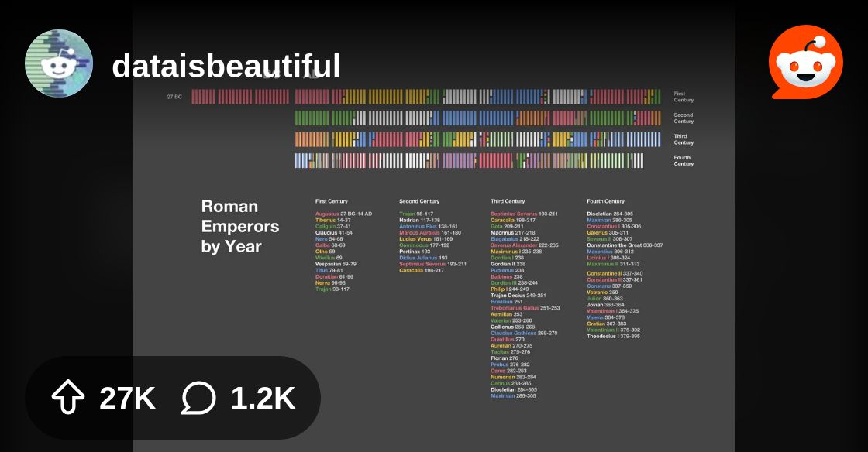This screenshot has width=868, height=452.
Task: Select Macrinus 217-218 entry
Action: point(512,233)
